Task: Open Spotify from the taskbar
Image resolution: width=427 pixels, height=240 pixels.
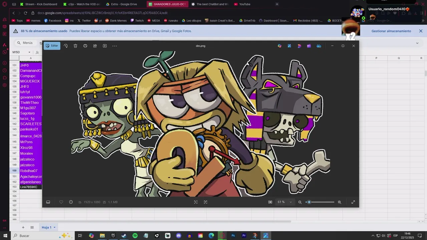Action: [x=135, y=236]
